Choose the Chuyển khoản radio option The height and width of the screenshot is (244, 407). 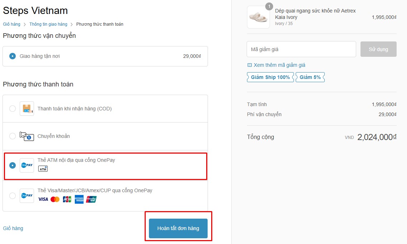click(13, 136)
